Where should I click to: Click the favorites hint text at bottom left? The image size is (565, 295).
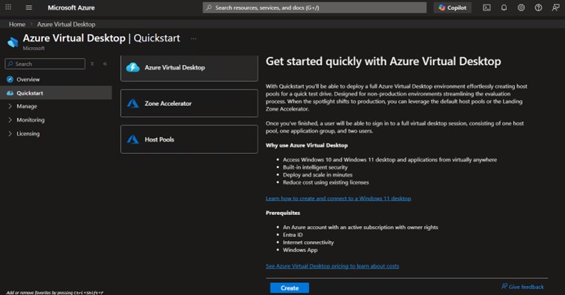(x=55, y=292)
